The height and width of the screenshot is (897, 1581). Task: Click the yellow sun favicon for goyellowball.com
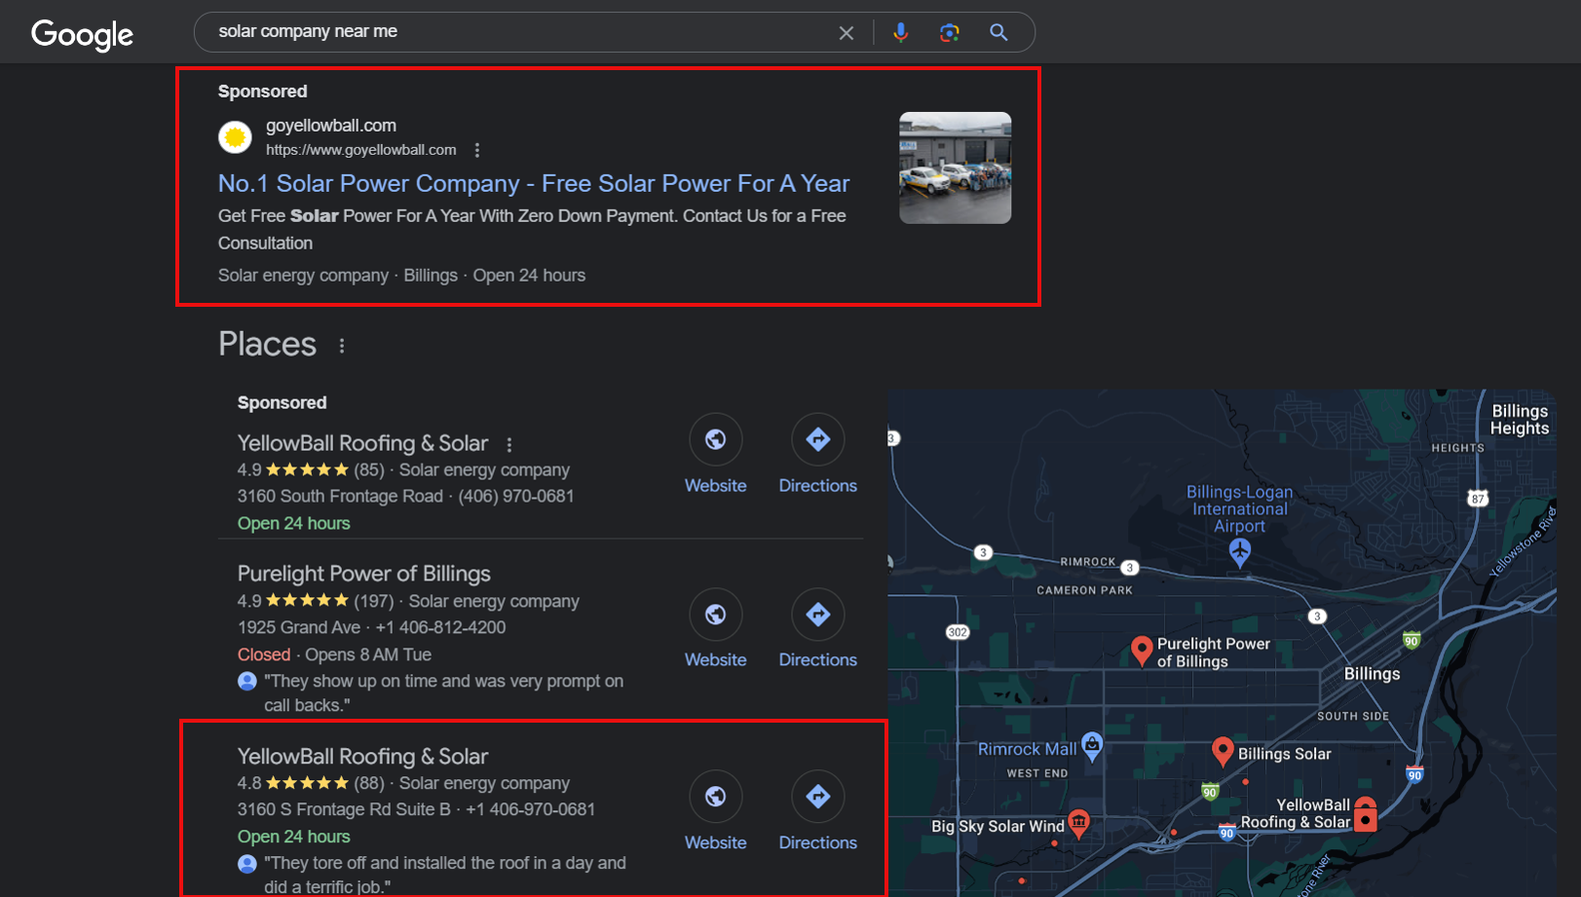235,137
